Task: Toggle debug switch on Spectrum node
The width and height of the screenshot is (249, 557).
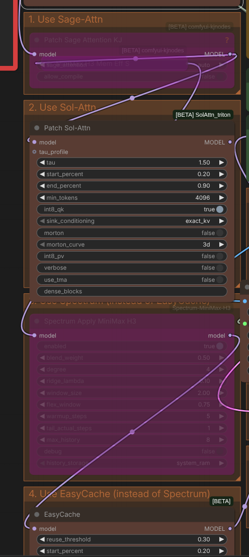Action: click(x=220, y=451)
